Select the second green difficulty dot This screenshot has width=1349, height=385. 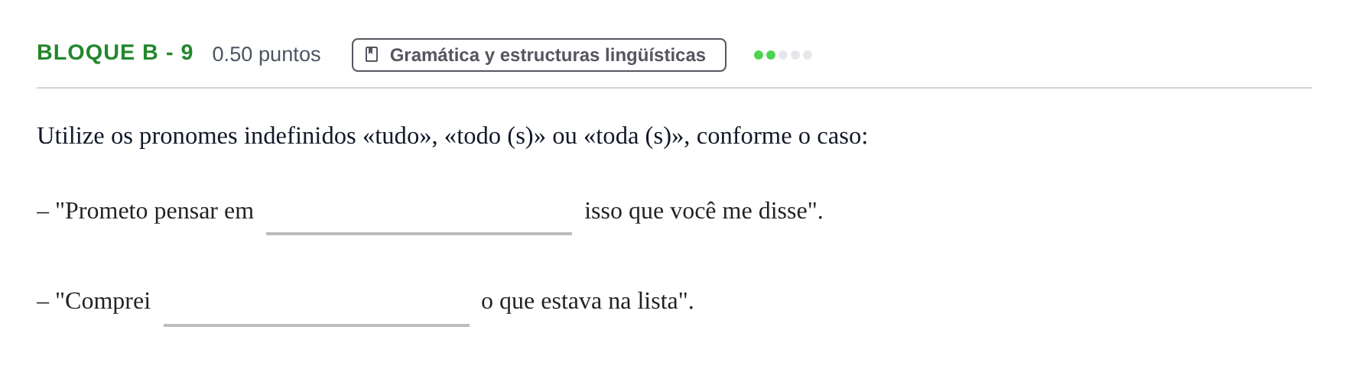(x=771, y=55)
